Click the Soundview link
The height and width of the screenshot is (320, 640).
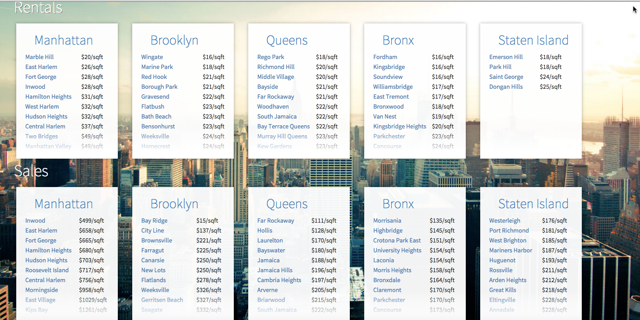(388, 77)
